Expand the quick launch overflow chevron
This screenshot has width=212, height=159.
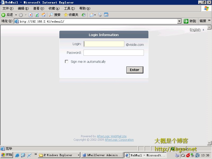pyautogui.click(x=36, y=154)
